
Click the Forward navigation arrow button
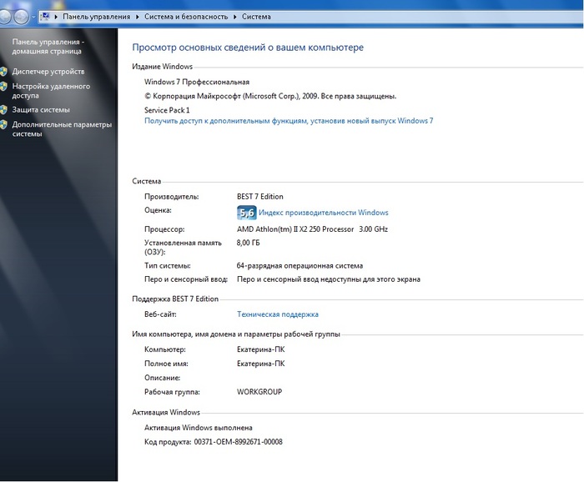pos(21,16)
